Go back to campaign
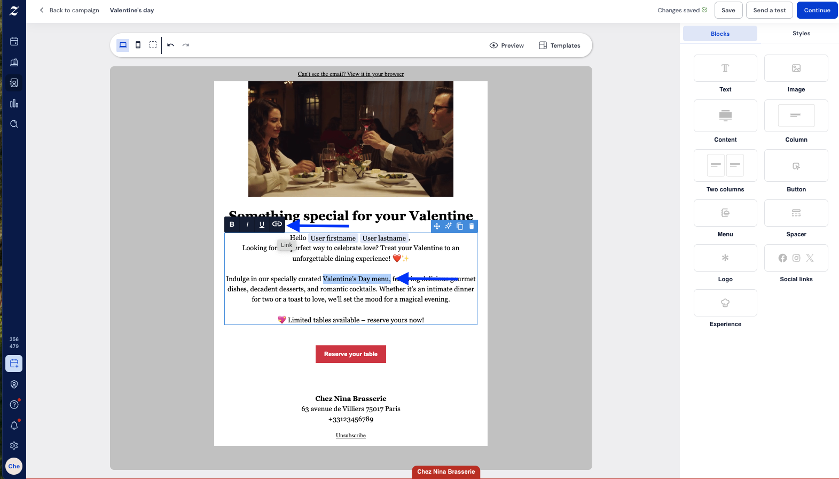The height and width of the screenshot is (479, 839). 69,10
